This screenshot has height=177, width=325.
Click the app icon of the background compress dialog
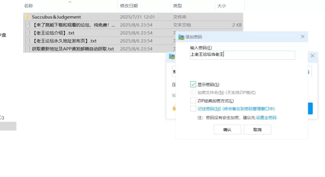click(x=172, y=56)
